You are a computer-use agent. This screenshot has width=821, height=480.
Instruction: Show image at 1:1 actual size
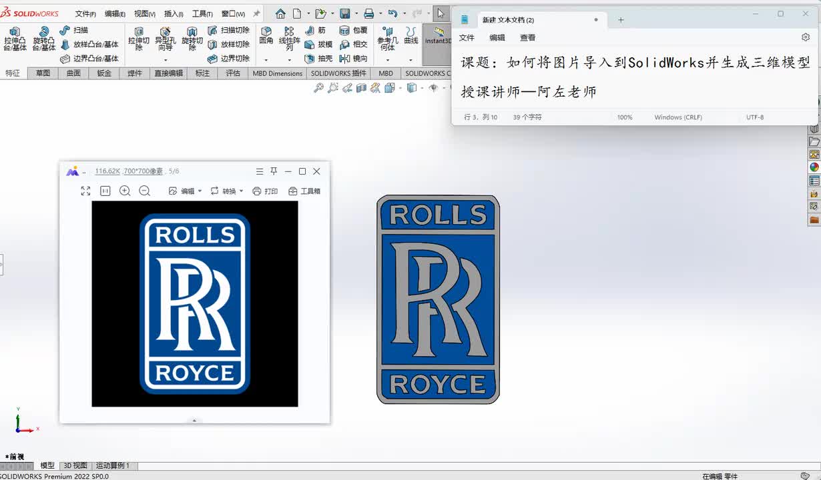(105, 191)
